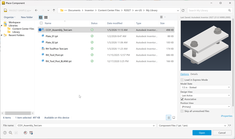The width and height of the screenshot is (235, 139).
Task: Click the assembly icon of RH ToolPost Test.iam
Action: click(x=43, y=49)
